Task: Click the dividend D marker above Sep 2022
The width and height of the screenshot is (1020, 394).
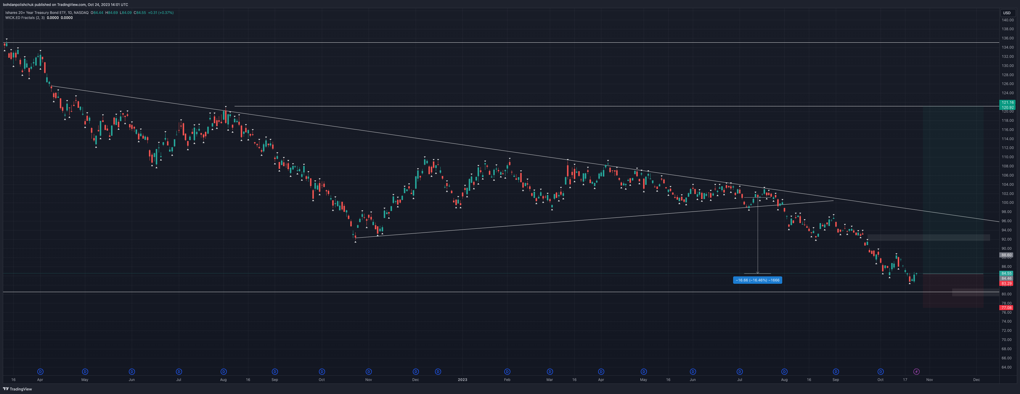Action: 275,371
